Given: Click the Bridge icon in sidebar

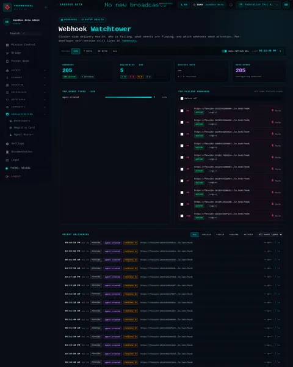Looking at the screenshot, I should (x=7, y=53).
